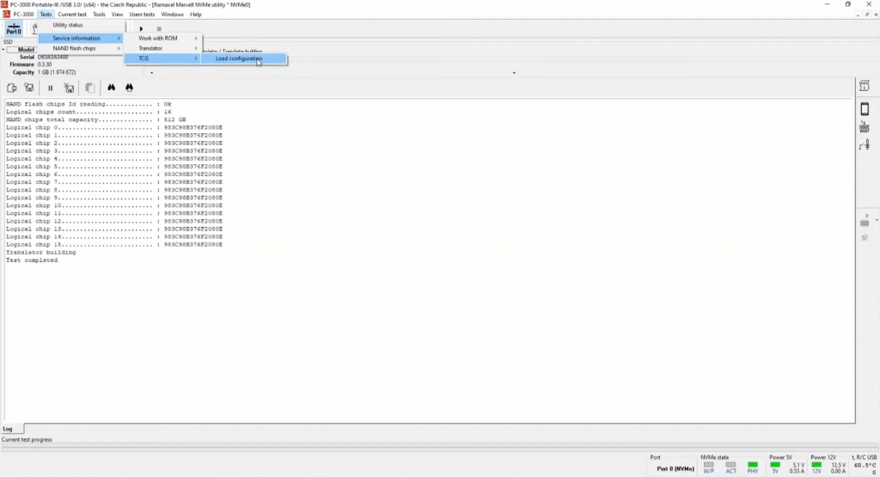Switch to the Log tab

click(8, 429)
